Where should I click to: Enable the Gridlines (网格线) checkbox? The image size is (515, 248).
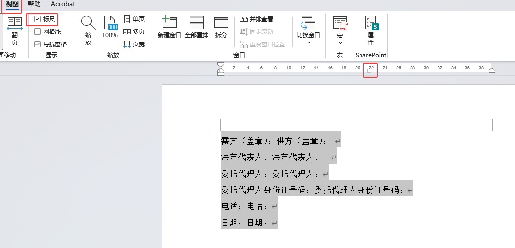tap(38, 32)
